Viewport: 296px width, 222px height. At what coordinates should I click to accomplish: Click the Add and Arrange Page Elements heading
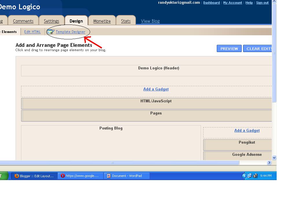tap(54, 45)
